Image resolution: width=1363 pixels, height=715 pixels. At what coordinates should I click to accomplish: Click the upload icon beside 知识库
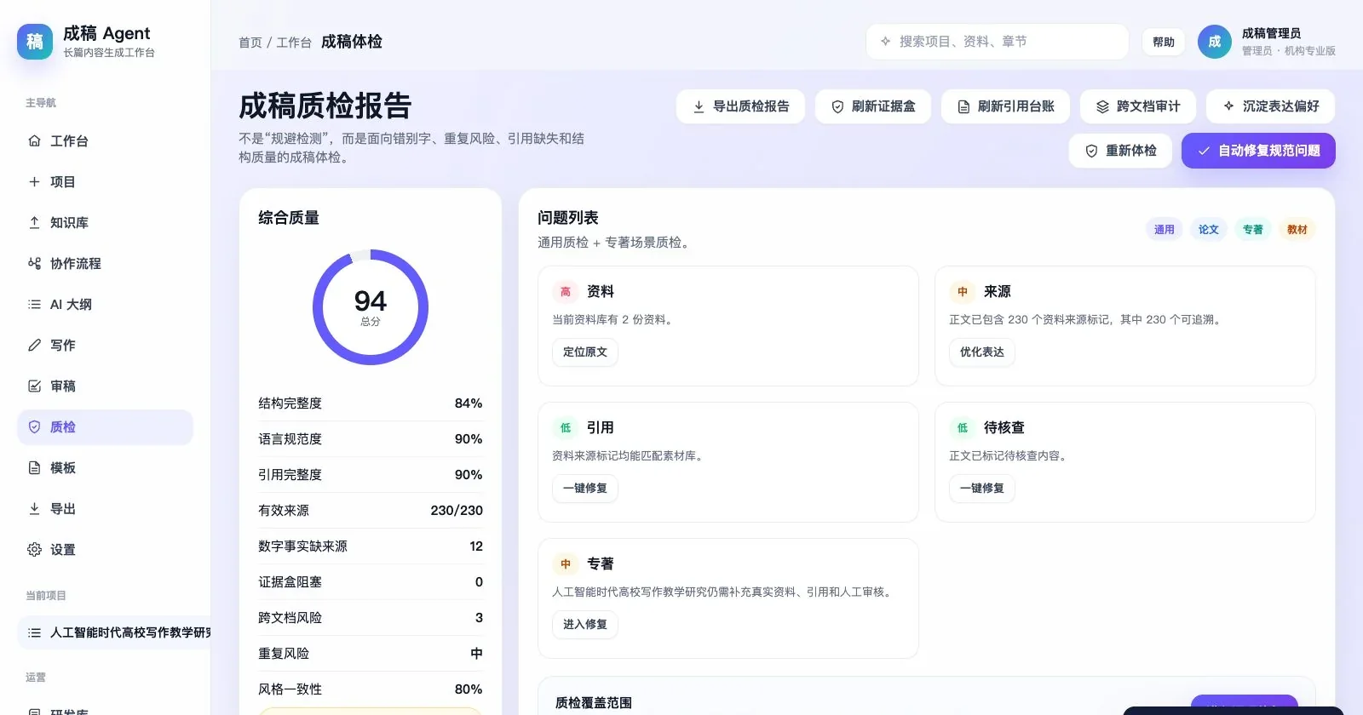[34, 222]
